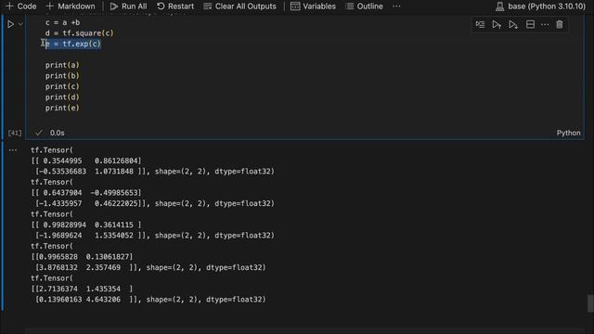This screenshot has height=334, width=594.
Task: Open cell output actions ellipsis
Action: (13, 150)
